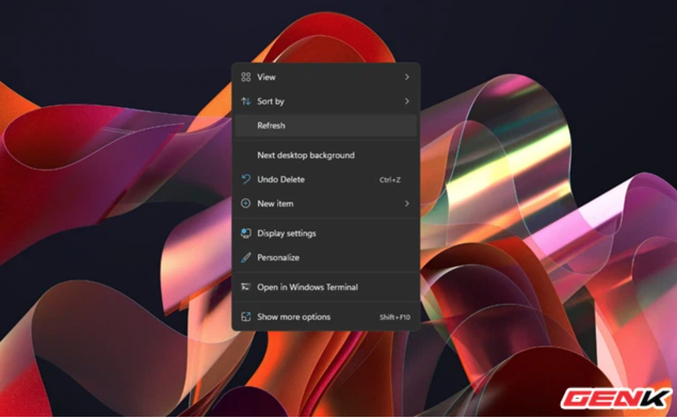Click the monitor icon for Display settings

tap(246, 233)
